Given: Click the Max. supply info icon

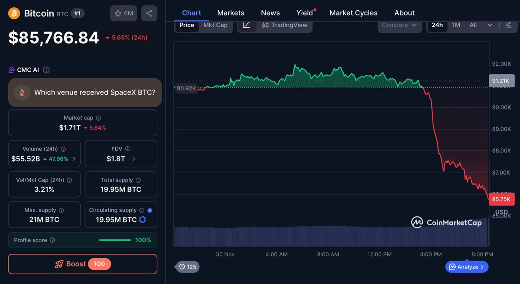Looking at the screenshot, I should [61, 211].
